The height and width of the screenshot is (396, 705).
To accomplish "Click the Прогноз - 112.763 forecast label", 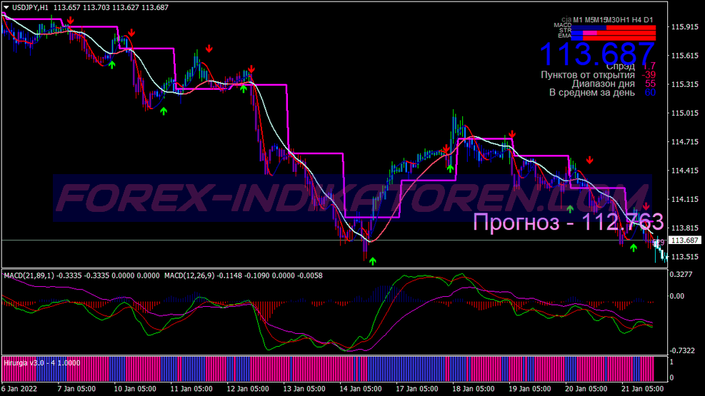I will tap(569, 222).
